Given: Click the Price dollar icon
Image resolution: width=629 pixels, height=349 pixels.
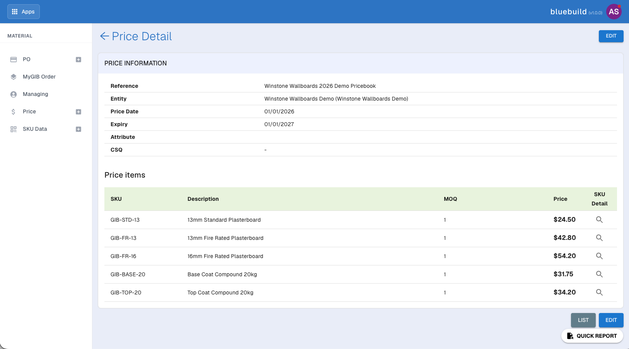Looking at the screenshot, I should pyautogui.click(x=14, y=112).
